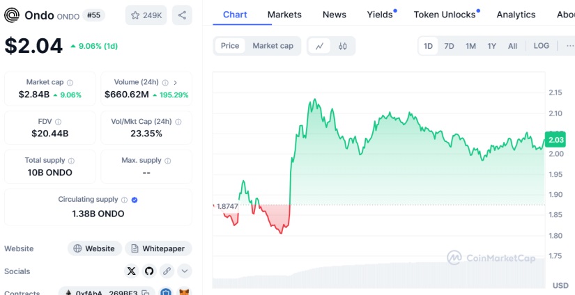Open the GitHub social icon
The image size is (575, 295).
tap(148, 271)
